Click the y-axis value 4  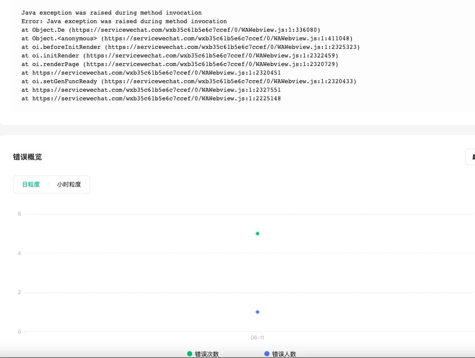(x=19, y=253)
